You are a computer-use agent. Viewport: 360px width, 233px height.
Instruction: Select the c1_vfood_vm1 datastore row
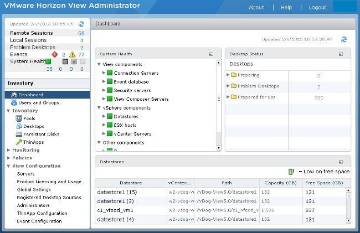[x=220, y=210]
